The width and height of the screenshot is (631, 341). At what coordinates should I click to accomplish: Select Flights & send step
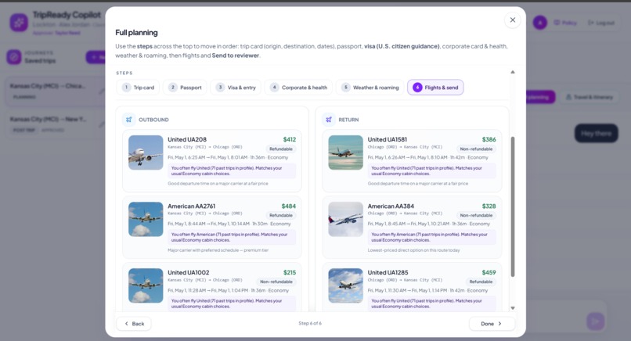tap(435, 88)
